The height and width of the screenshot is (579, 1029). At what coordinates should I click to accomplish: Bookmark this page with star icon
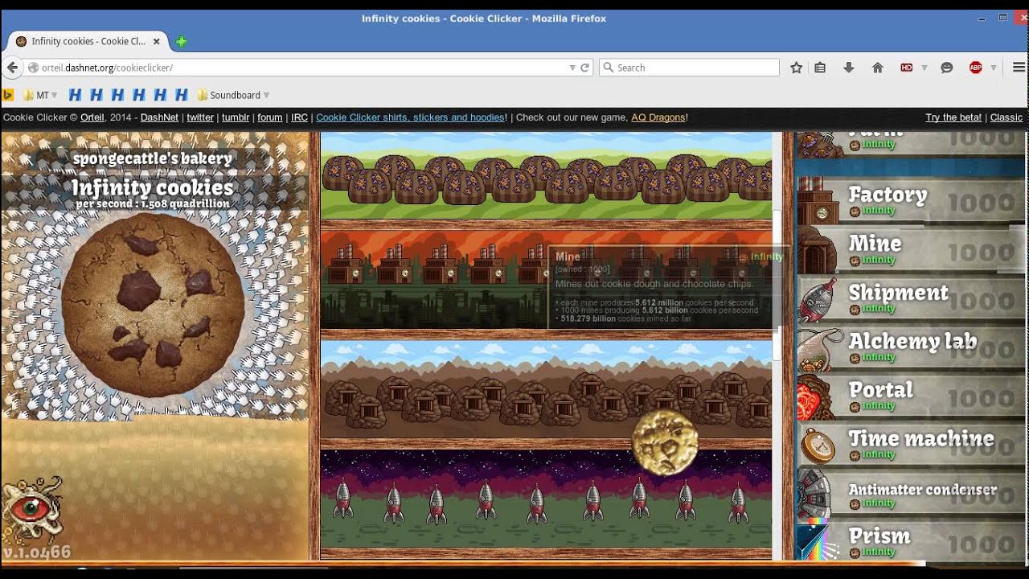[x=796, y=68]
